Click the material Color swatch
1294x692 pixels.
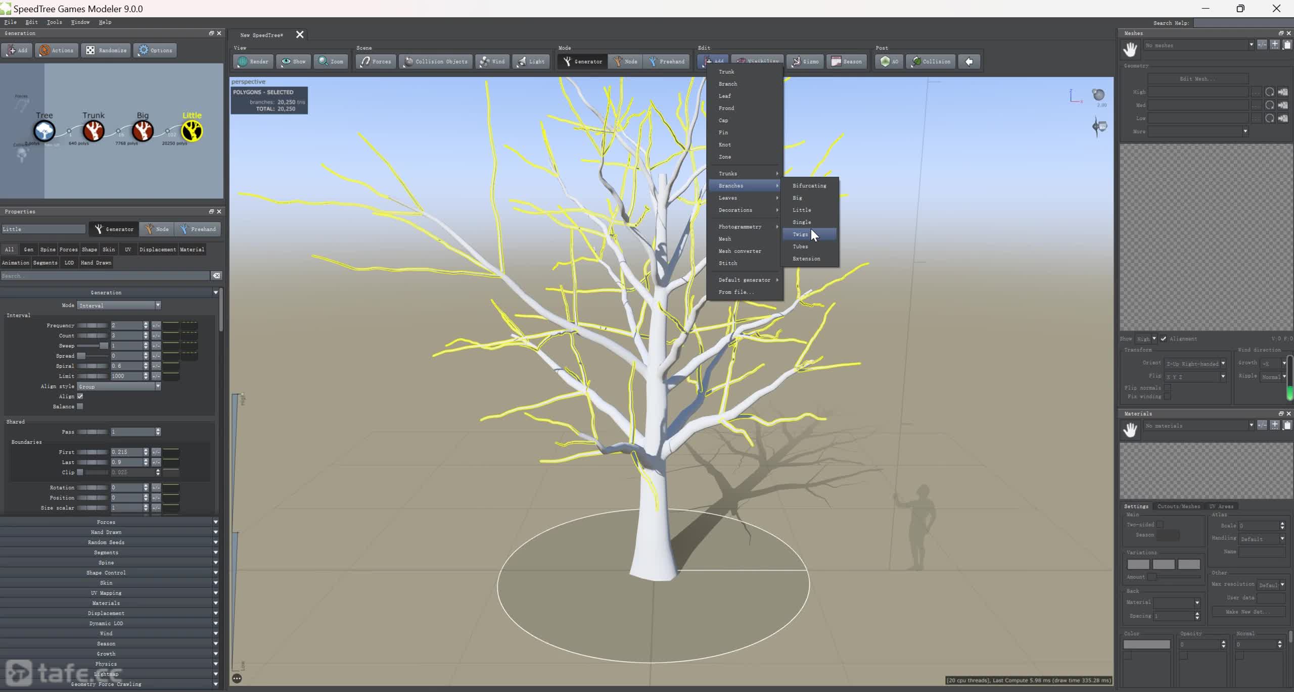(x=1146, y=645)
